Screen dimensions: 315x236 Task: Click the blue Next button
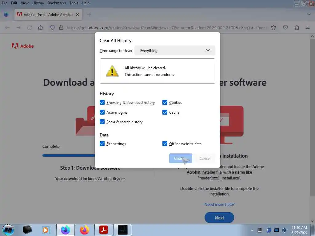[x=219, y=218]
